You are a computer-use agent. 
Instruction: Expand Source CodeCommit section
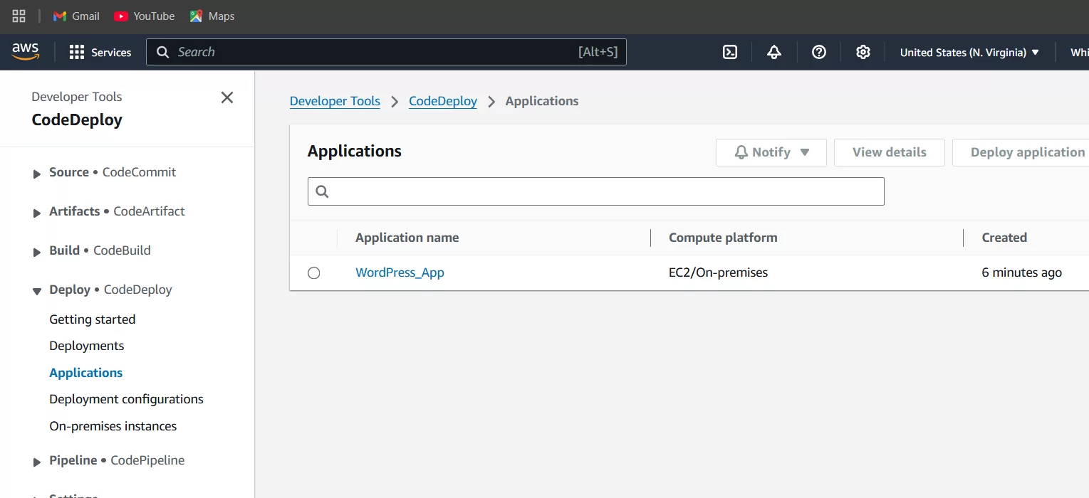37,174
